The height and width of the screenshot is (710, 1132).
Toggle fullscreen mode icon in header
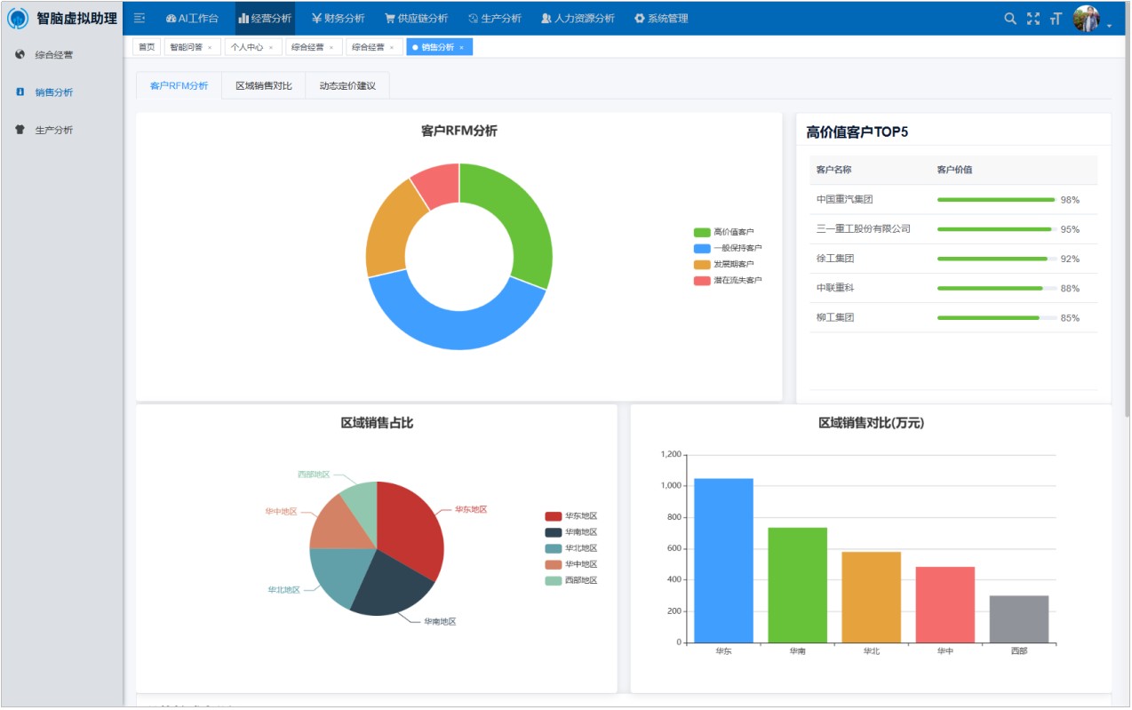click(x=1033, y=19)
